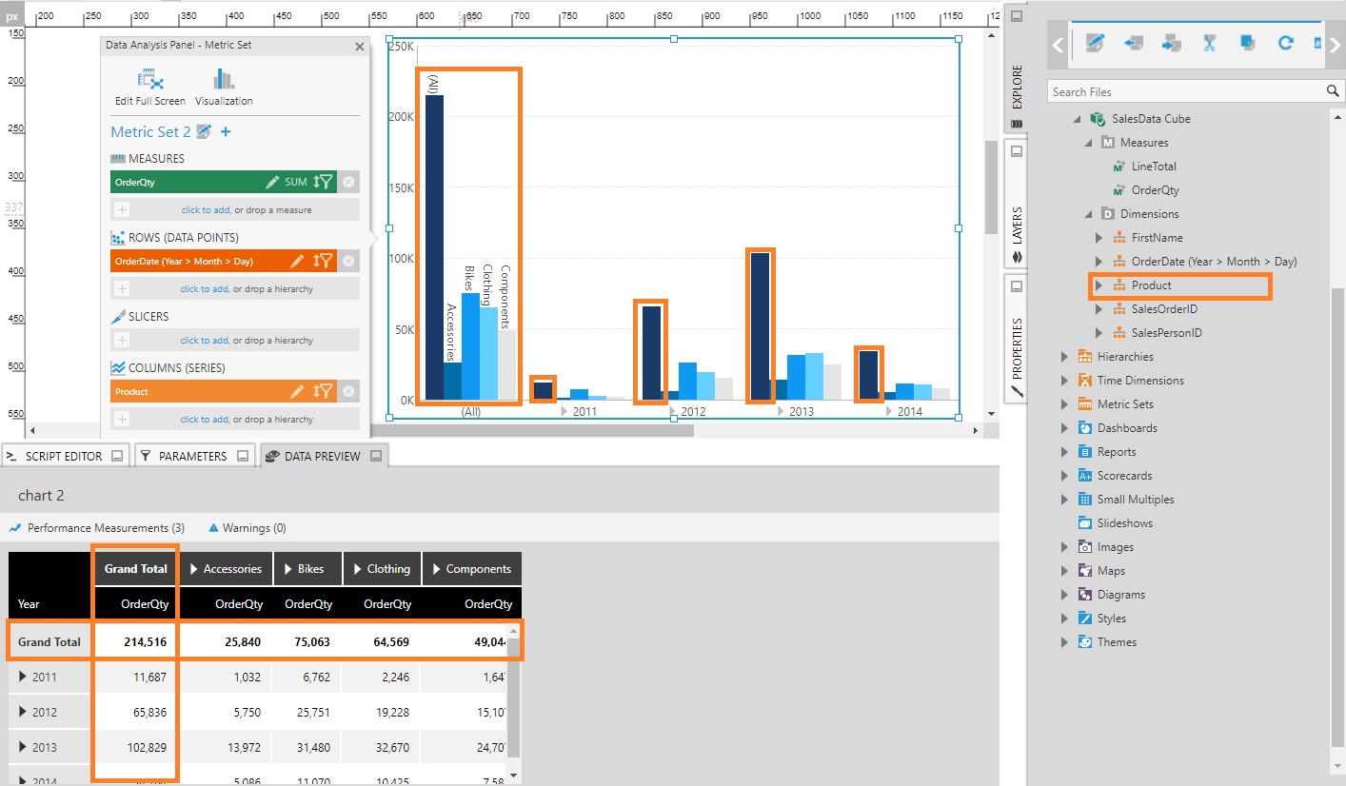
Task: Click the magnifier icon in Search Files
Action: 1332,91
